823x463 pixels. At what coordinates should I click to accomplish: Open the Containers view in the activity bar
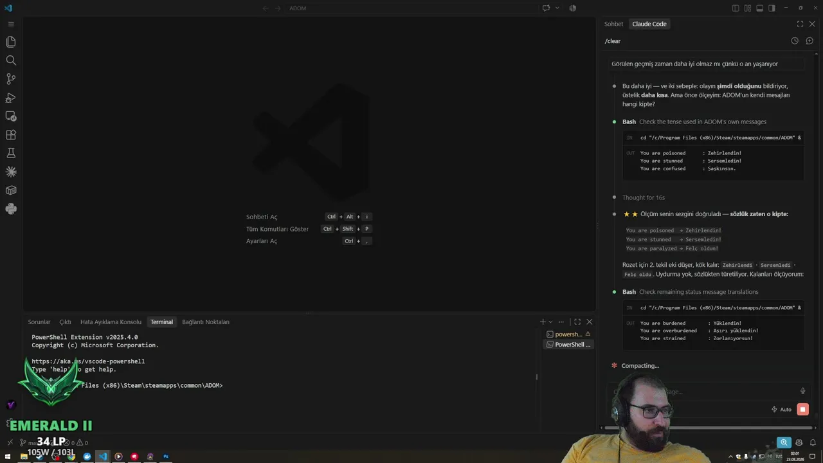click(x=11, y=190)
